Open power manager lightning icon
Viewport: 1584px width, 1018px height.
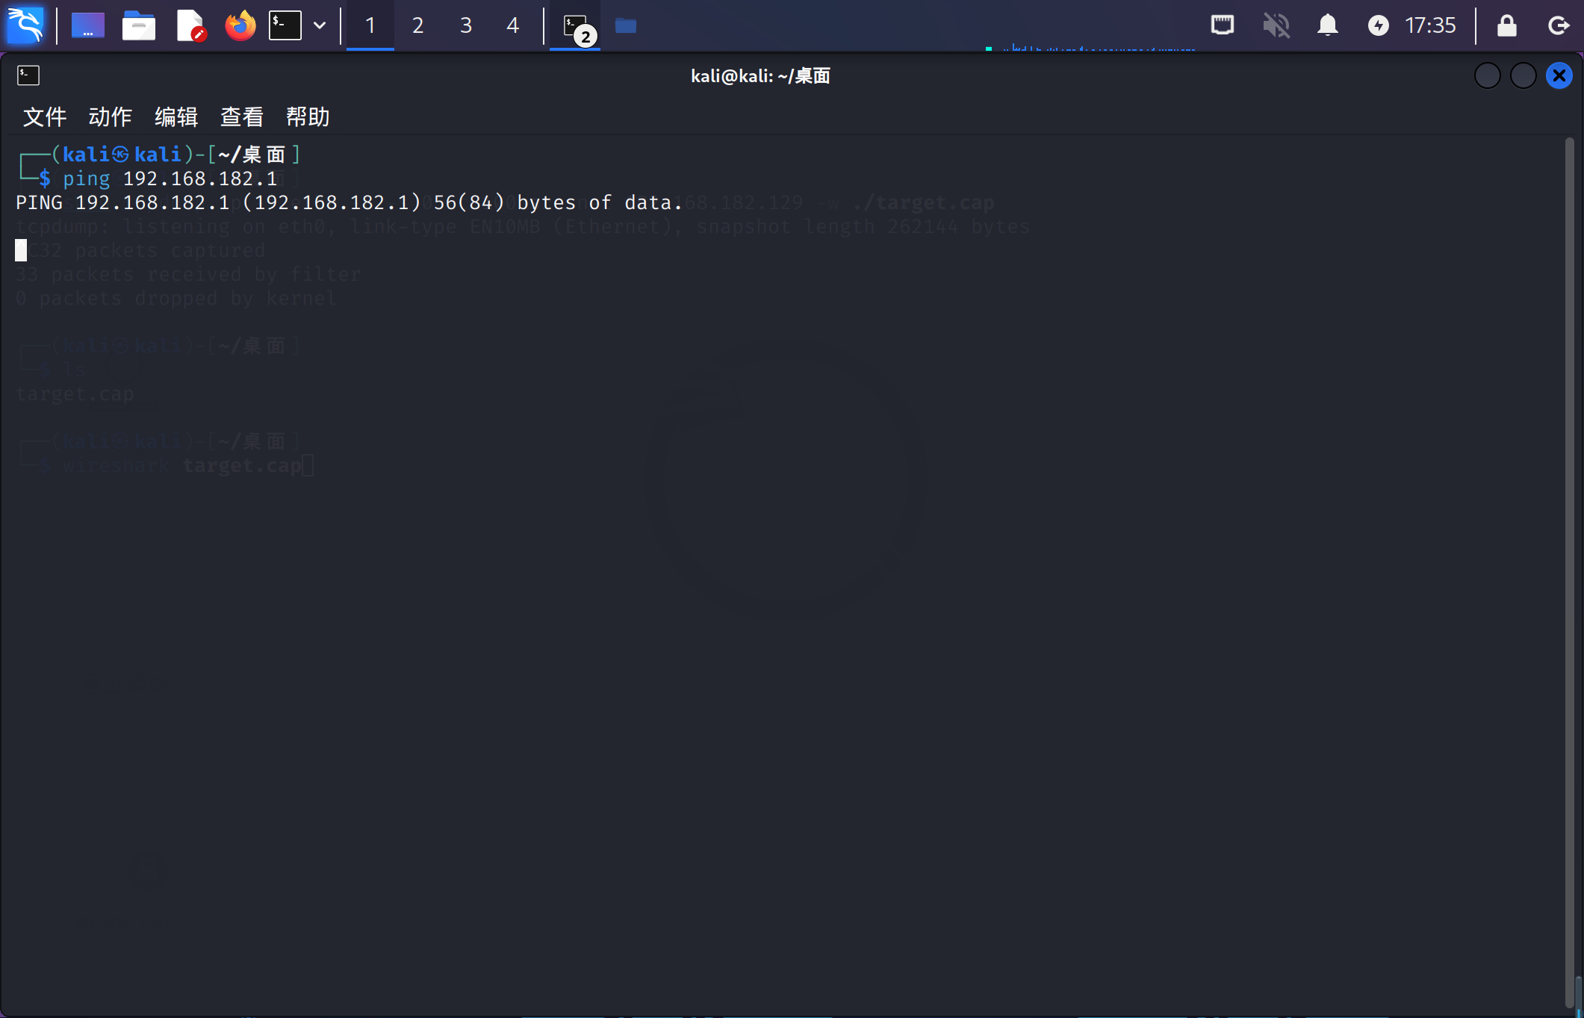coord(1378,25)
